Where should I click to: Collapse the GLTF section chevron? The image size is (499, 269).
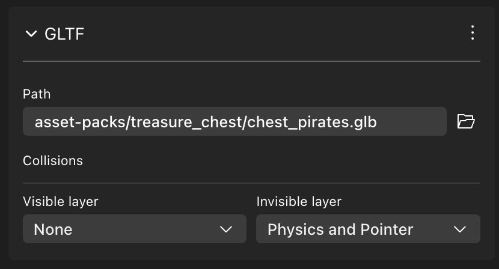tap(31, 34)
